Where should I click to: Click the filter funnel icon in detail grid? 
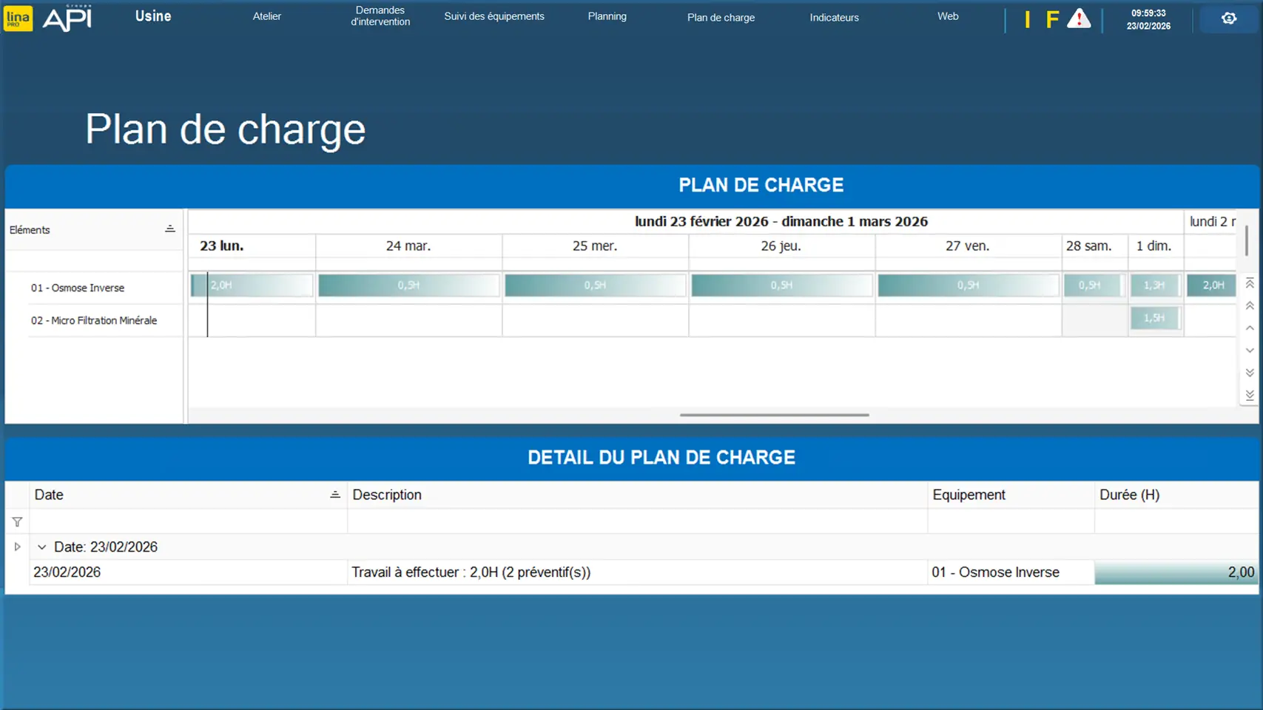[17, 522]
